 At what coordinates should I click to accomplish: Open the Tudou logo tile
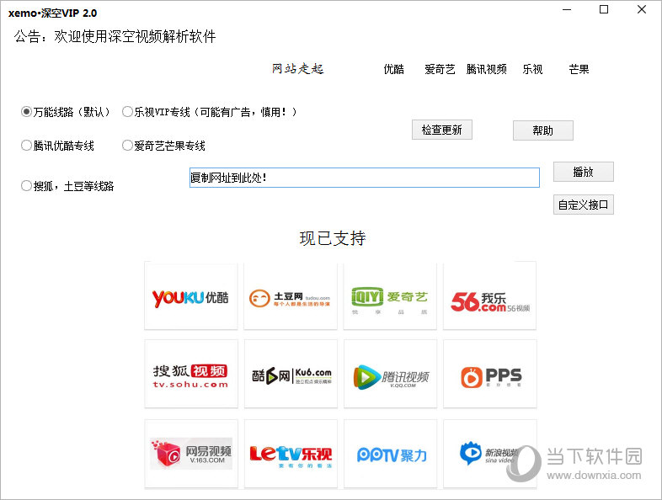(291, 295)
